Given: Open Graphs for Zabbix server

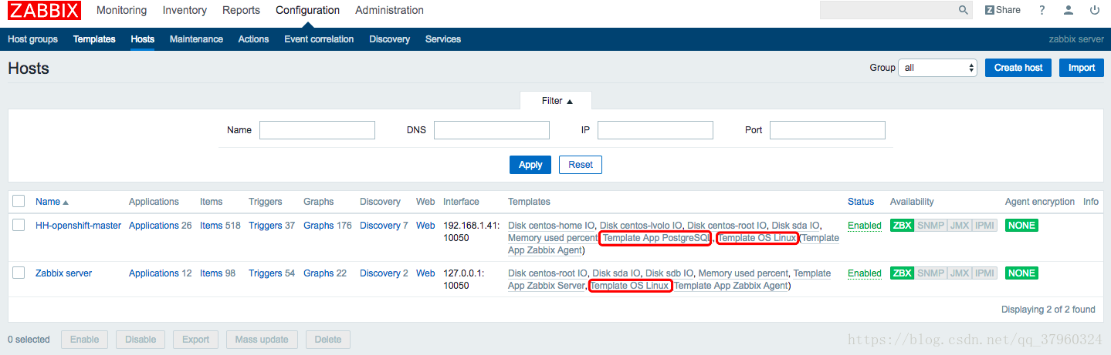Looking at the screenshot, I should click(x=318, y=273).
